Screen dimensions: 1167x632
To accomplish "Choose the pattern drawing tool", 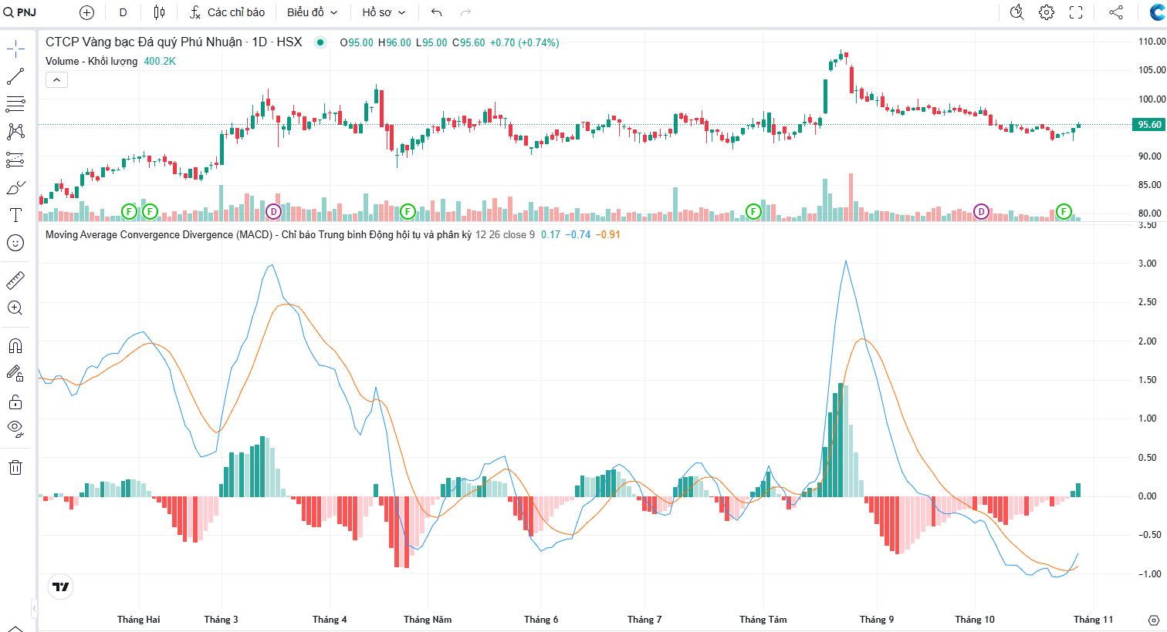I will point(15,132).
